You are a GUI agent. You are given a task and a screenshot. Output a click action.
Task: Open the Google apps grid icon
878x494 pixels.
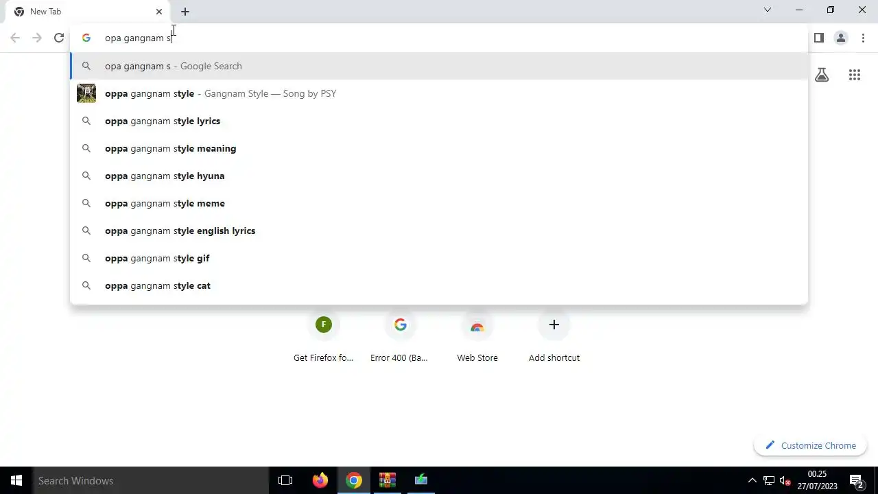click(x=855, y=75)
